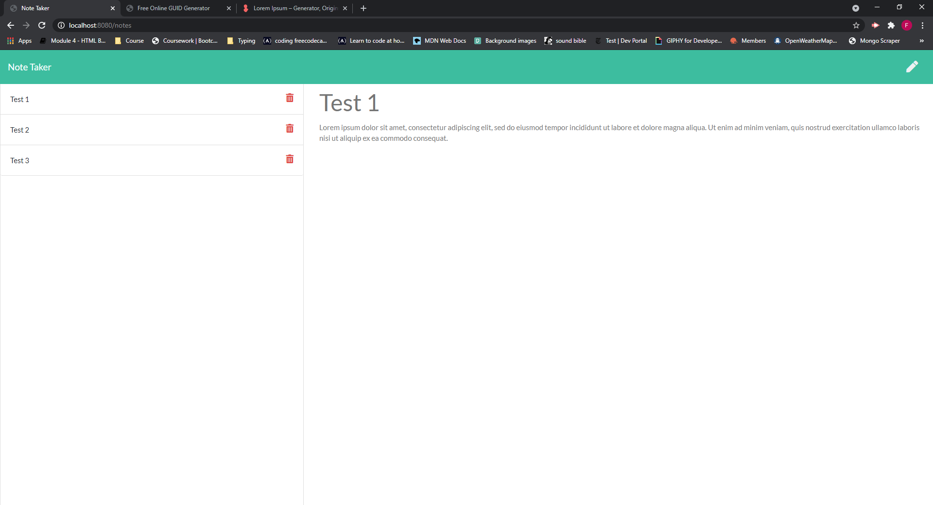
Task: Open Chrome three-dot menu
Action: pyautogui.click(x=922, y=25)
